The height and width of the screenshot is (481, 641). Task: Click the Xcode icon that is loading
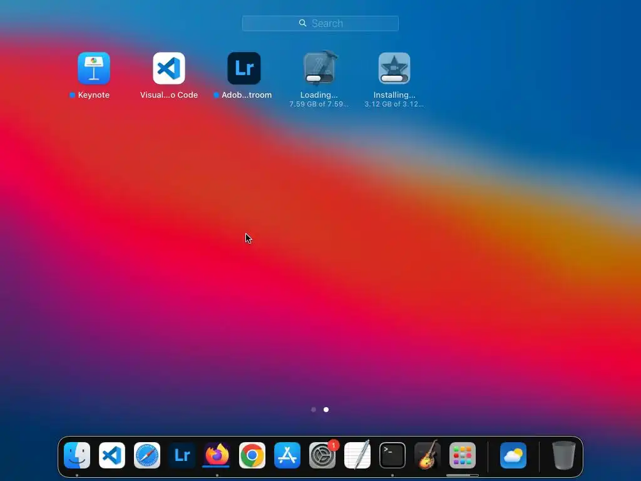[x=319, y=68]
